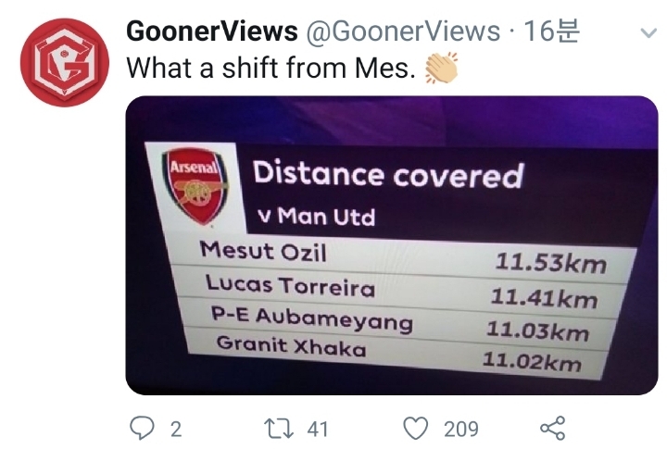Click the Lucas Torreira 11.41km row
The width and height of the screenshot is (667, 449).
click(403, 291)
